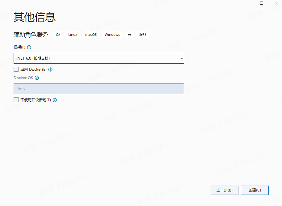Click the 上一步(B) button
Viewport: 282px width, 206px height.
click(225, 190)
